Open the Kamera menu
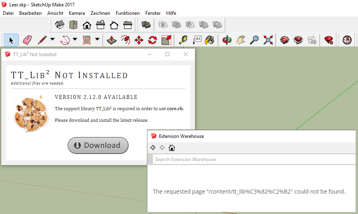The height and width of the screenshot is (214, 358). coord(77,13)
